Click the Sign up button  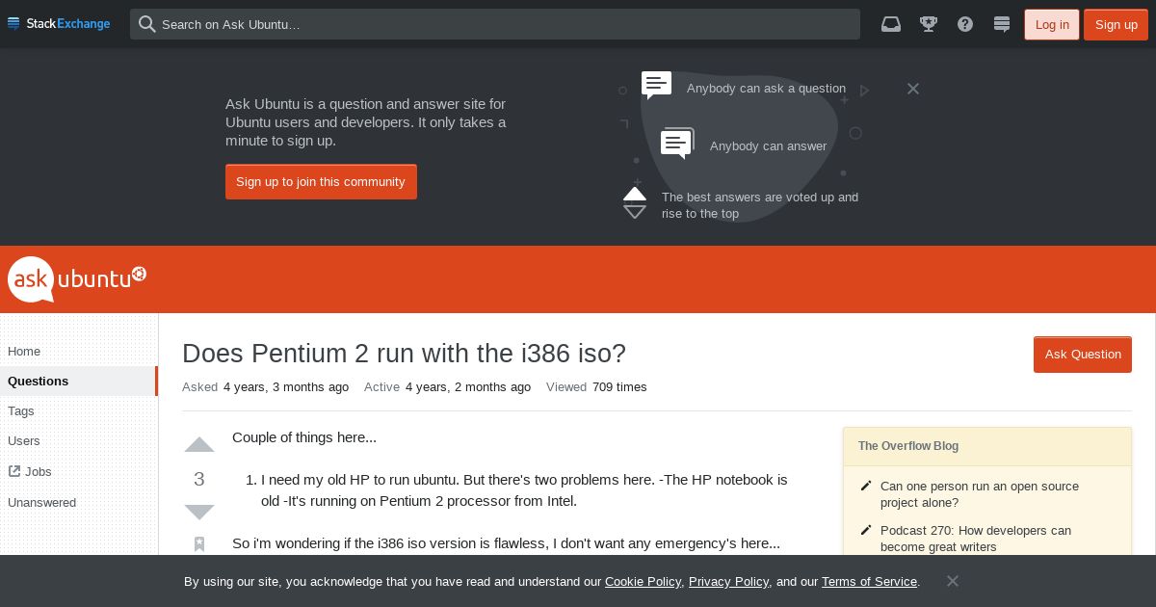[1116, 24]
